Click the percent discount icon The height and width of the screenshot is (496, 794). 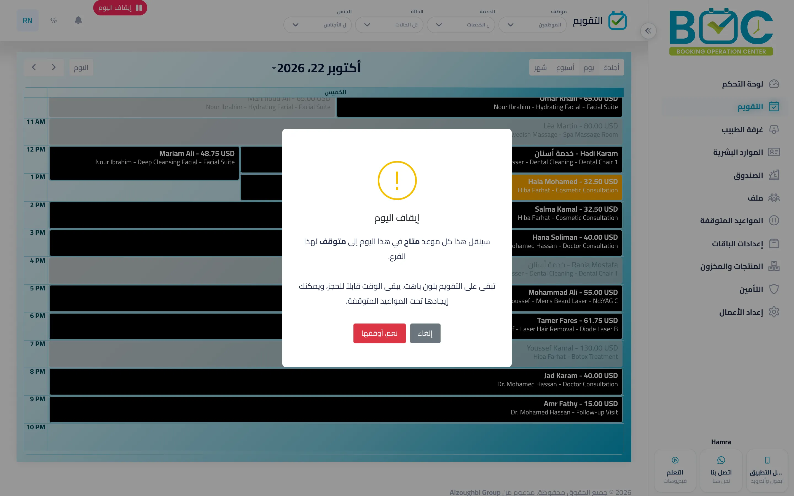coord(53,20)
